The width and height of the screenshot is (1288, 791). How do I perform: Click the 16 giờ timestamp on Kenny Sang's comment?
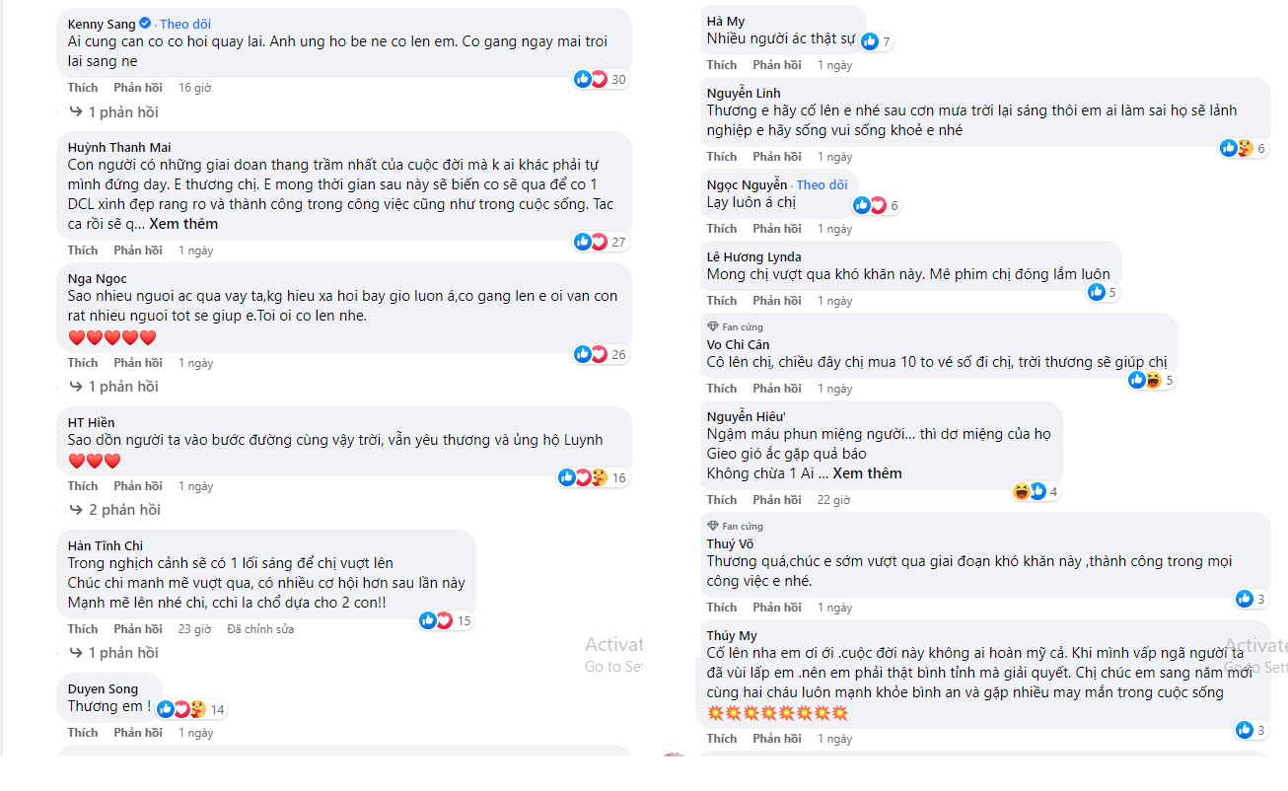[x=195, y=88]
